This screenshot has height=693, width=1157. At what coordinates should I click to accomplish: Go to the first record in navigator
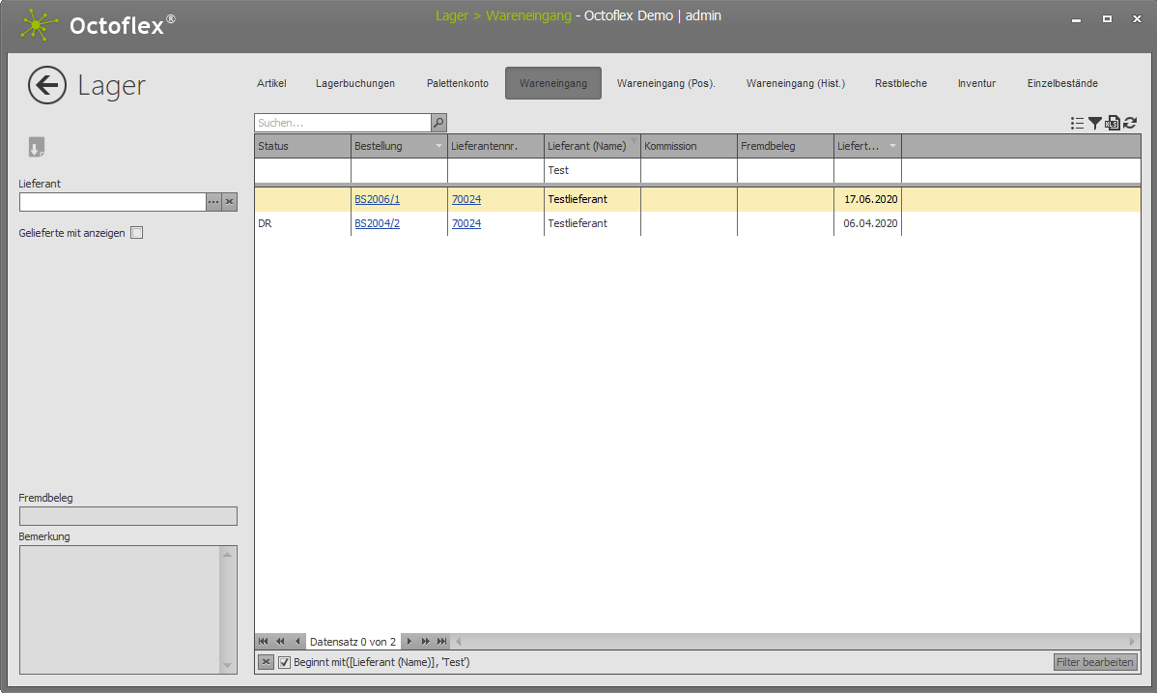(264, 642)
